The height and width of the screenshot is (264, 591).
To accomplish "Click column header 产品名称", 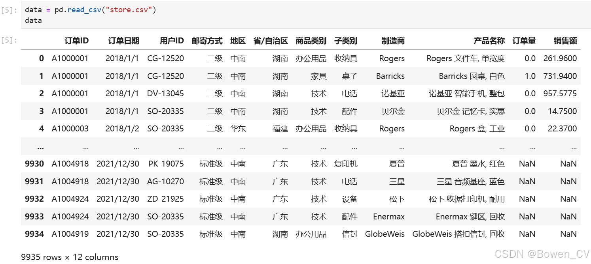I will click(x=489, y=41).
